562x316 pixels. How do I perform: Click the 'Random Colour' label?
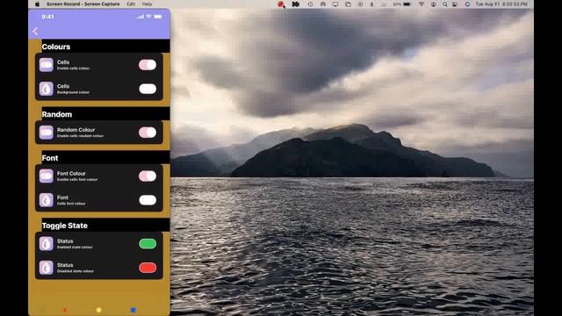[x=76, y=130]
